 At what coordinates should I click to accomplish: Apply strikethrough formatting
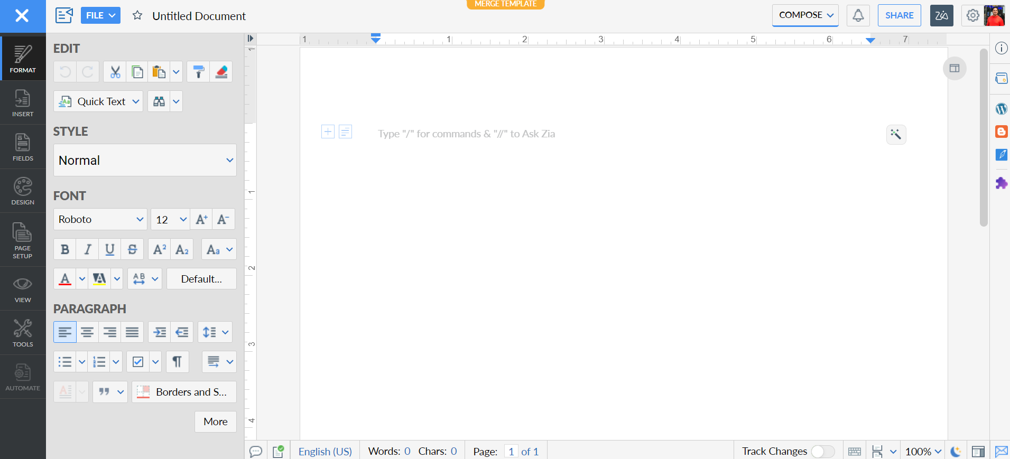click(x=132, y=249)
